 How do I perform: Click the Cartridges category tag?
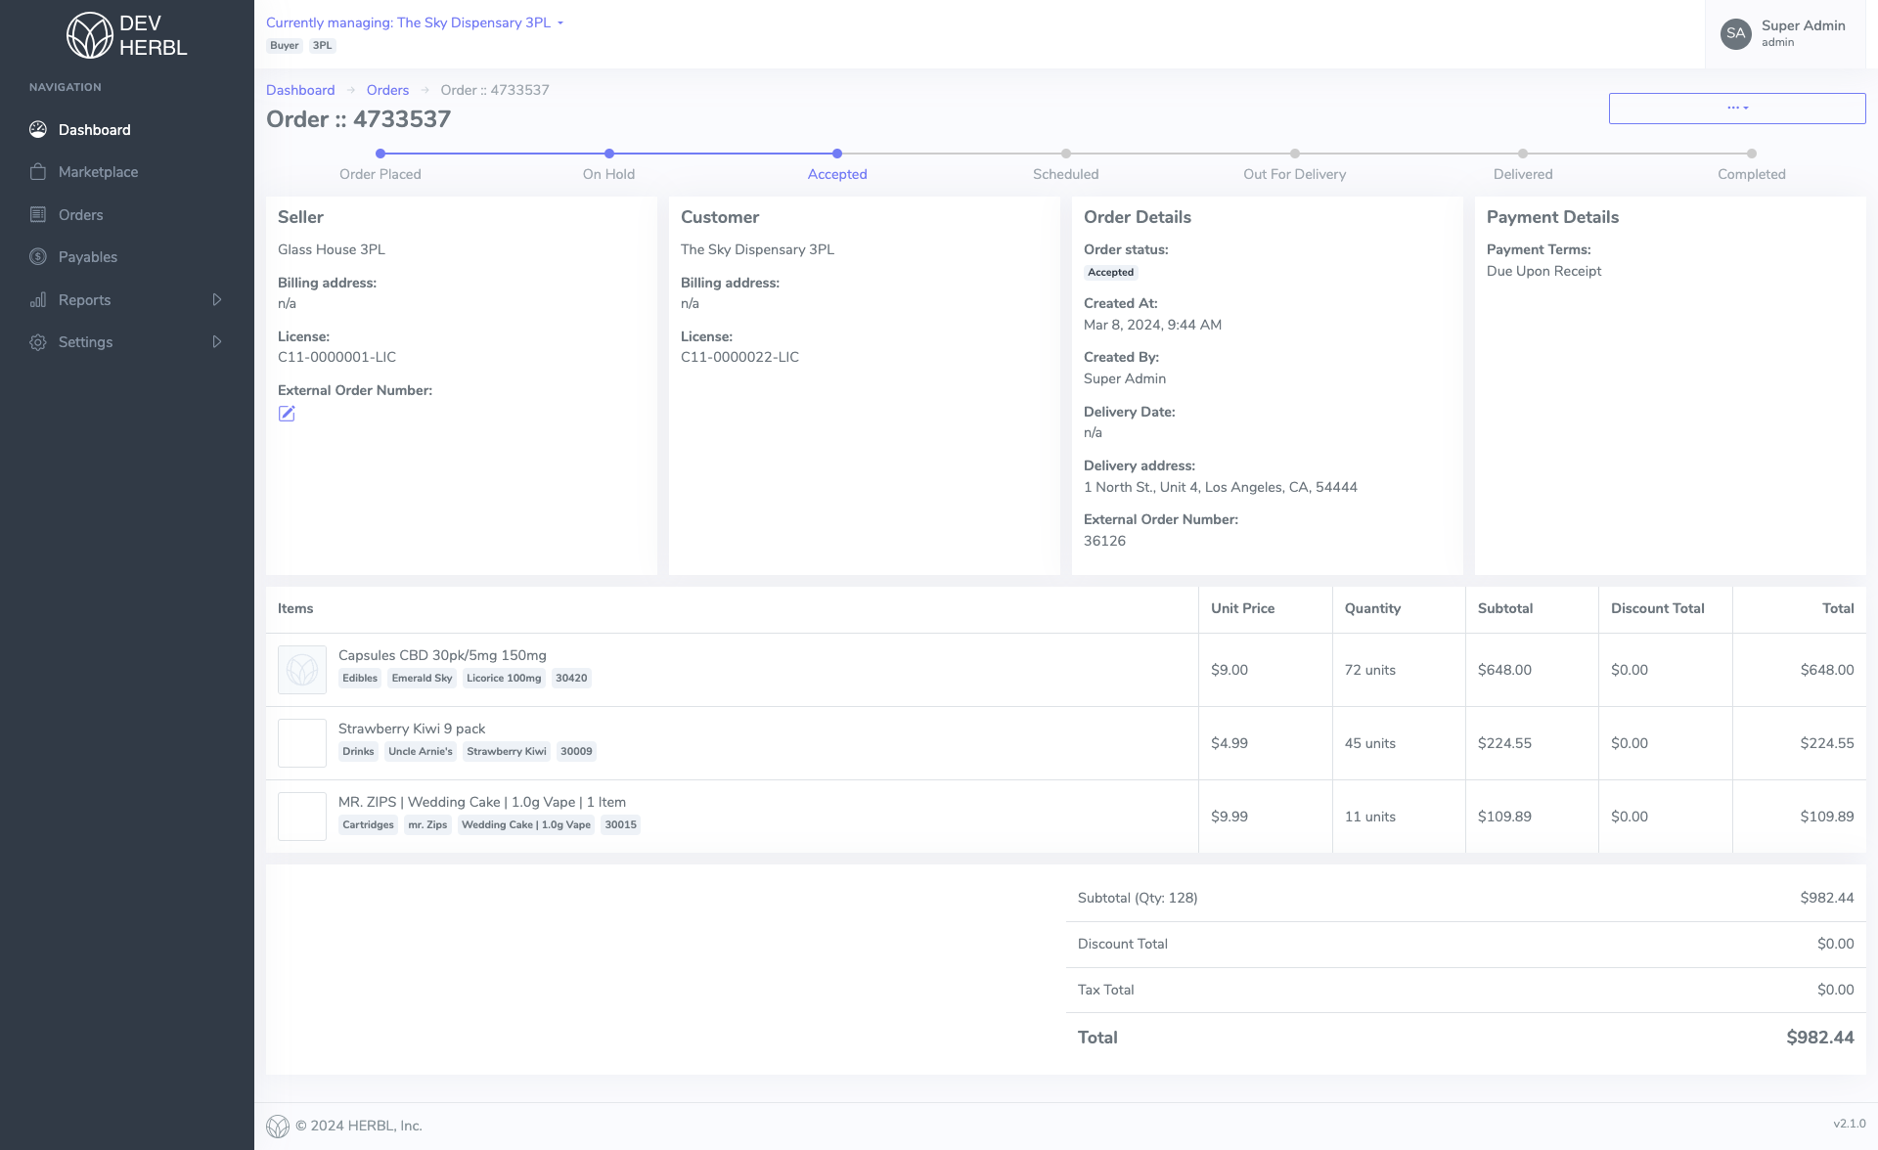click(368, 825)
